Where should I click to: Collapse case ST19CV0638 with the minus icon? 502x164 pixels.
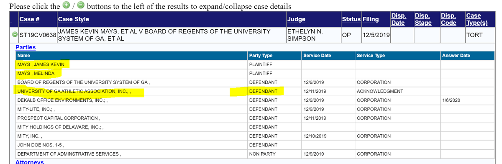point(15,35)
